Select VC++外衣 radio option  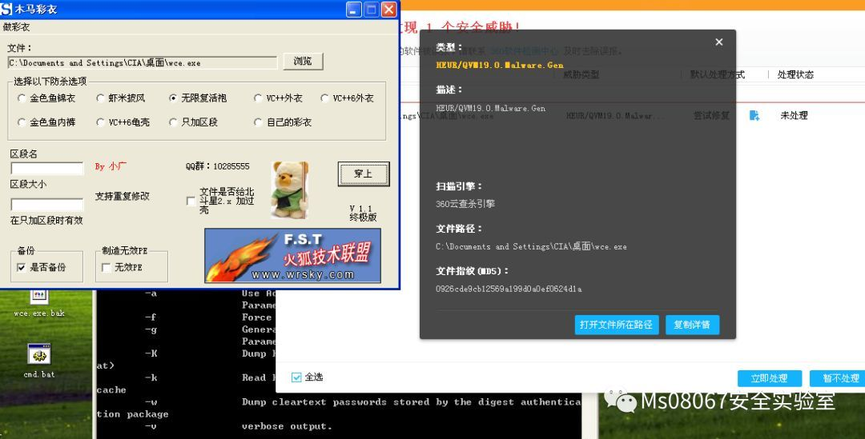[x=278, y=98]
